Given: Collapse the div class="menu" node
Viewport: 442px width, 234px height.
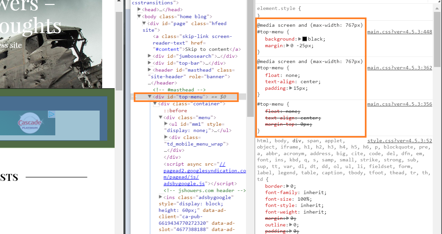Looking at the screenshot, I should click(161, 117).
